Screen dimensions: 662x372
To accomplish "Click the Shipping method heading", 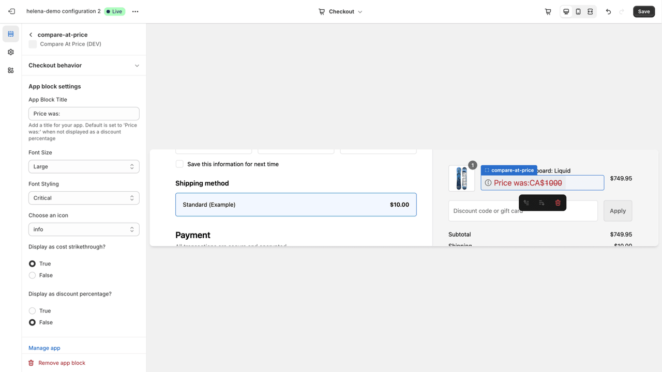I will click(x=202, y=183).
